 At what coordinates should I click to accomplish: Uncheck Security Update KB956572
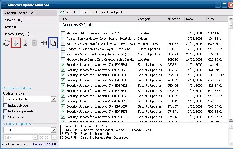point(63,70)
